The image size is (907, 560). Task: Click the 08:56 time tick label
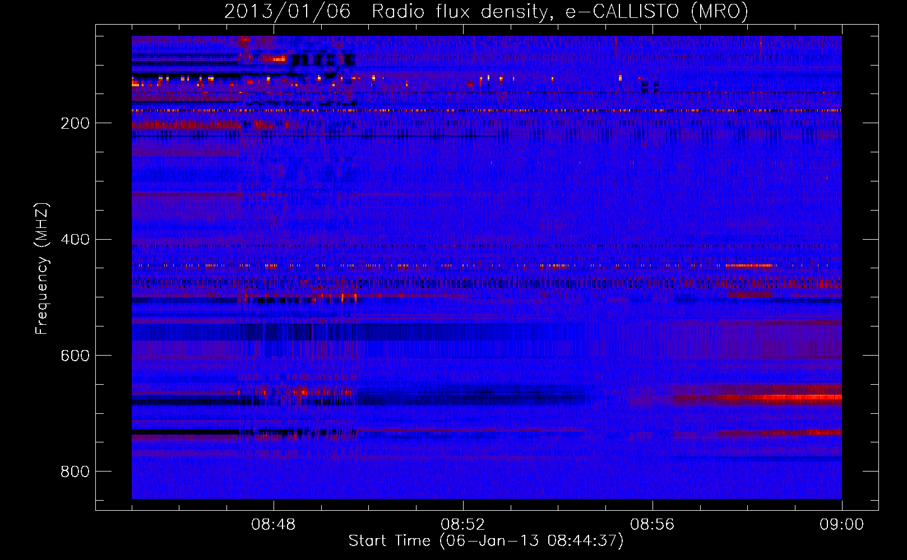(x=653, y=525)
